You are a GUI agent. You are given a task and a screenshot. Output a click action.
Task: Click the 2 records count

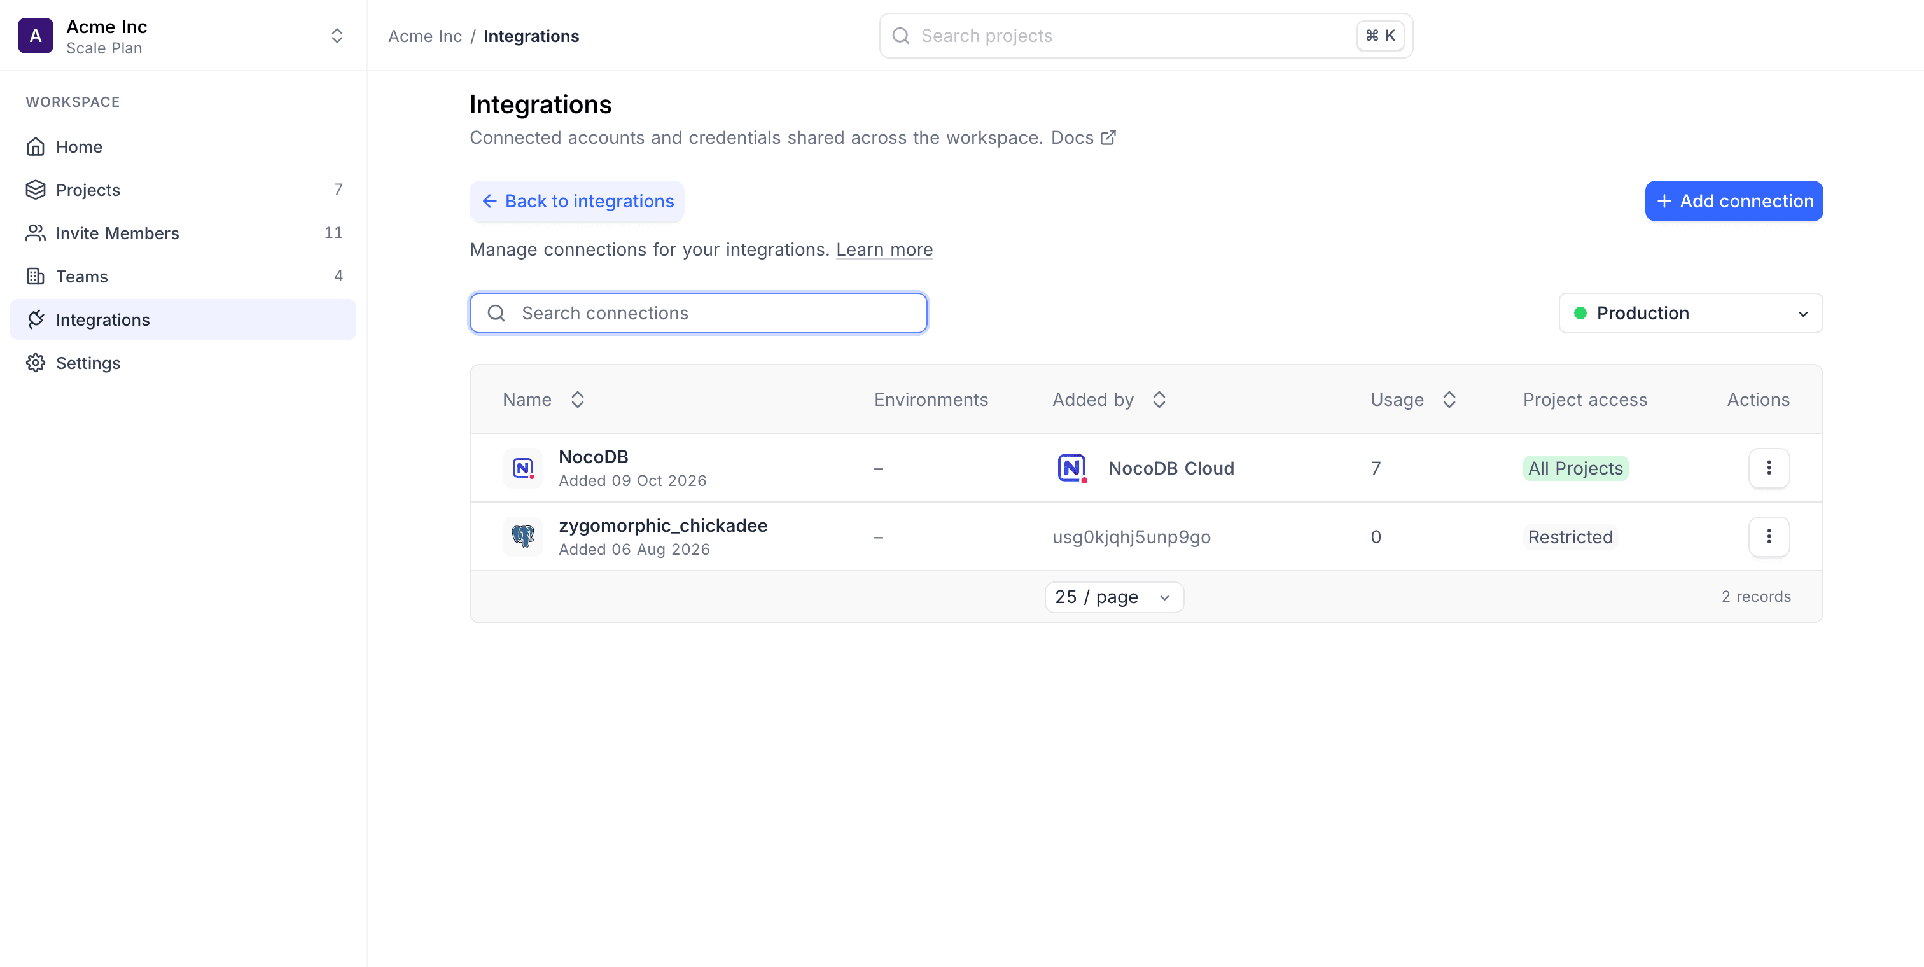tap(1756, 597)
